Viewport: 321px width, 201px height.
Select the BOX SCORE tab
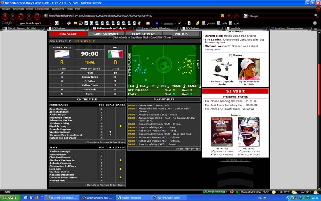point(68,34)
